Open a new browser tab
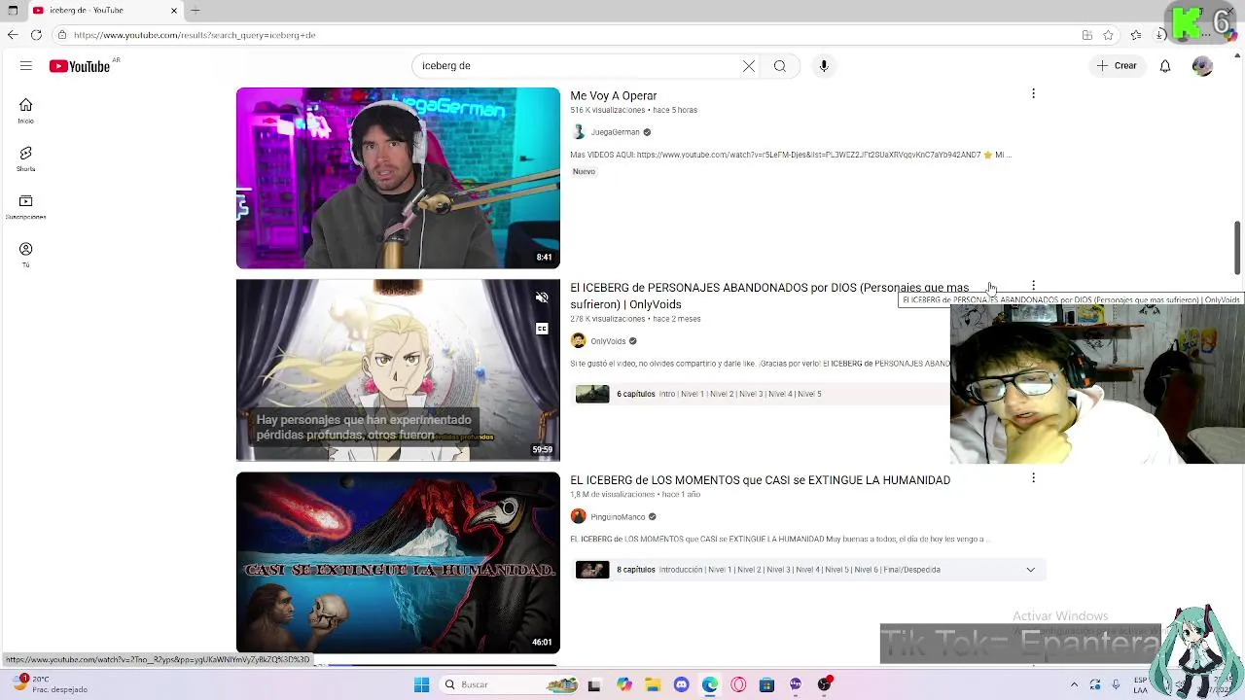This screenshot has width=1245, height=700. (x=196, y=11)
